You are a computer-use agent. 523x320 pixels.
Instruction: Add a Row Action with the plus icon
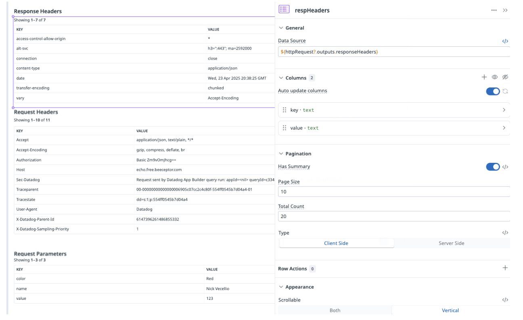pos(505,267)
